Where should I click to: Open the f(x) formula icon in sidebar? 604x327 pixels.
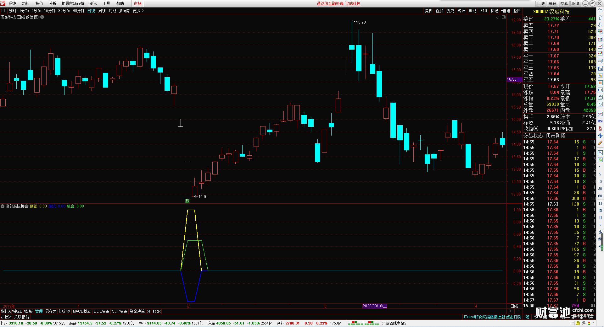pos(600,97)
